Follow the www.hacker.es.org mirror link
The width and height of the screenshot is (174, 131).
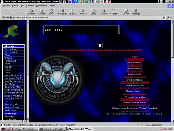(x=135, y=71)
